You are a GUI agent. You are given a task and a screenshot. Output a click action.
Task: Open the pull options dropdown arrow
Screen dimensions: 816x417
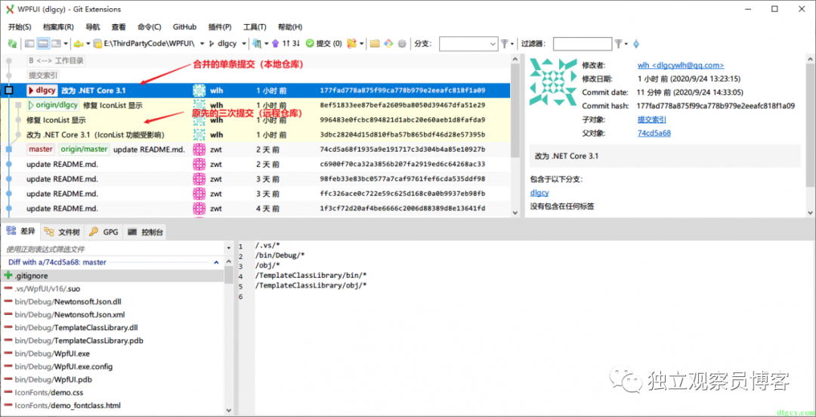coord(267,44)
